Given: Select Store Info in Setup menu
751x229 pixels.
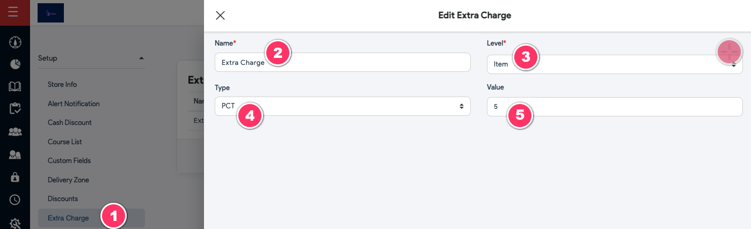Looking at the screenshot, I should click(62, 85).
